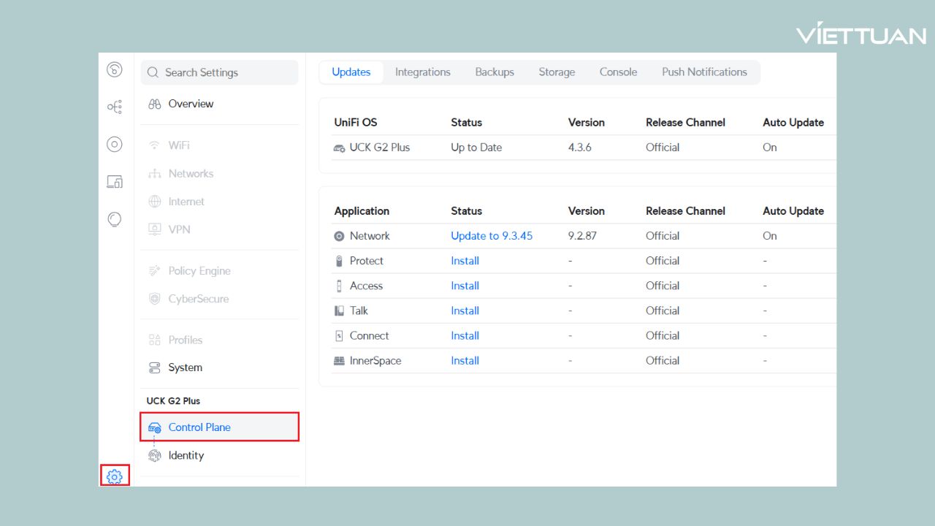Click the Access app row icon

tap(339, 286)
